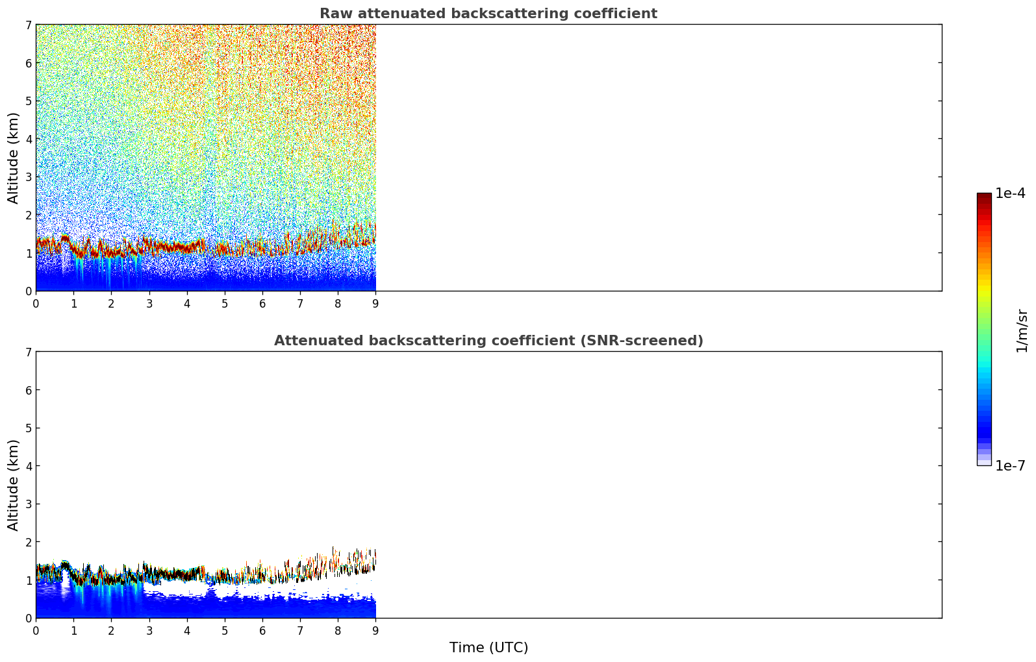The image size is (1036, 662).
Task: Click the 'Attenuated backscattering coefficient (SNR-screened)' title
Action: pyautogui.click(x=488, y=341)
